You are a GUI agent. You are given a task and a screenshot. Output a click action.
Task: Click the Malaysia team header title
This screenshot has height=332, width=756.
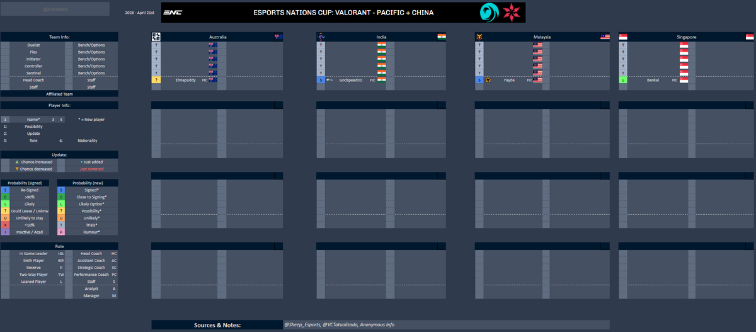coord(542,37)
